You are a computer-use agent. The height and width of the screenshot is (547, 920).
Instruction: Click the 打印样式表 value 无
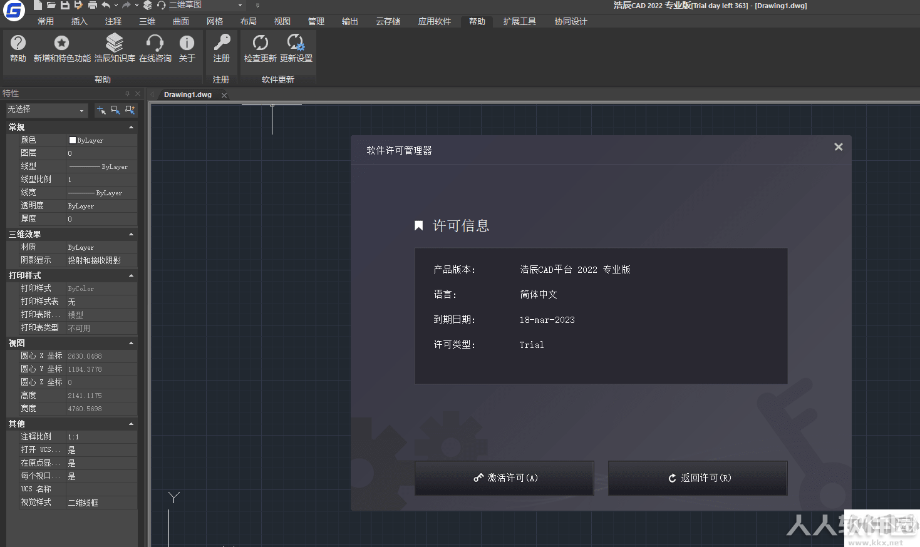click(x=101, y=302)
